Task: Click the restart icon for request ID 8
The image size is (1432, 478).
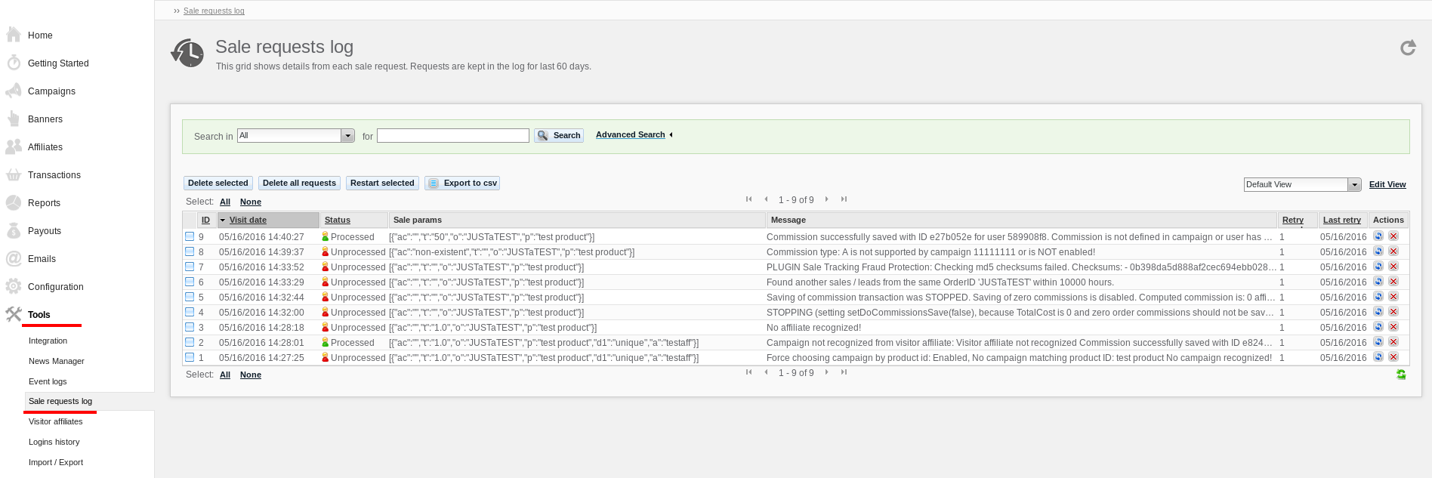Action: (1378, 251)
